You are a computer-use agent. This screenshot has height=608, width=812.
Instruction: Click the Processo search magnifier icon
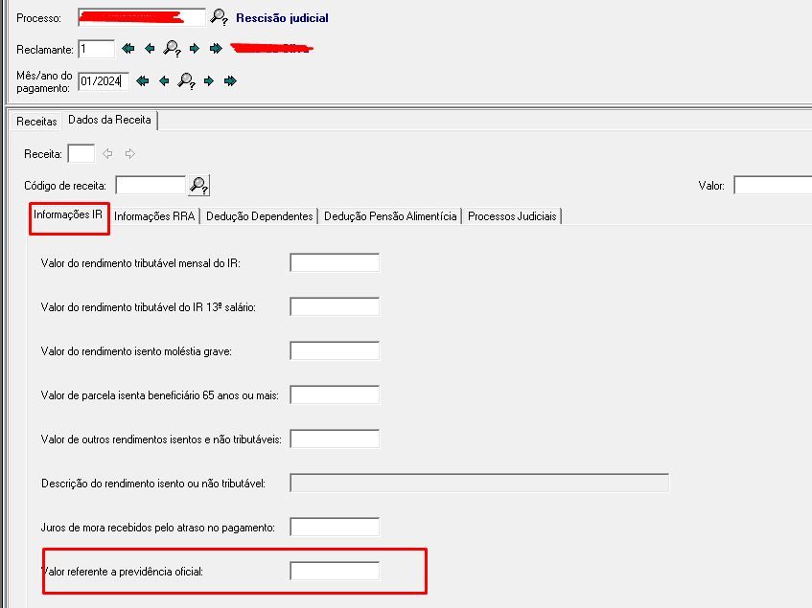220,17
